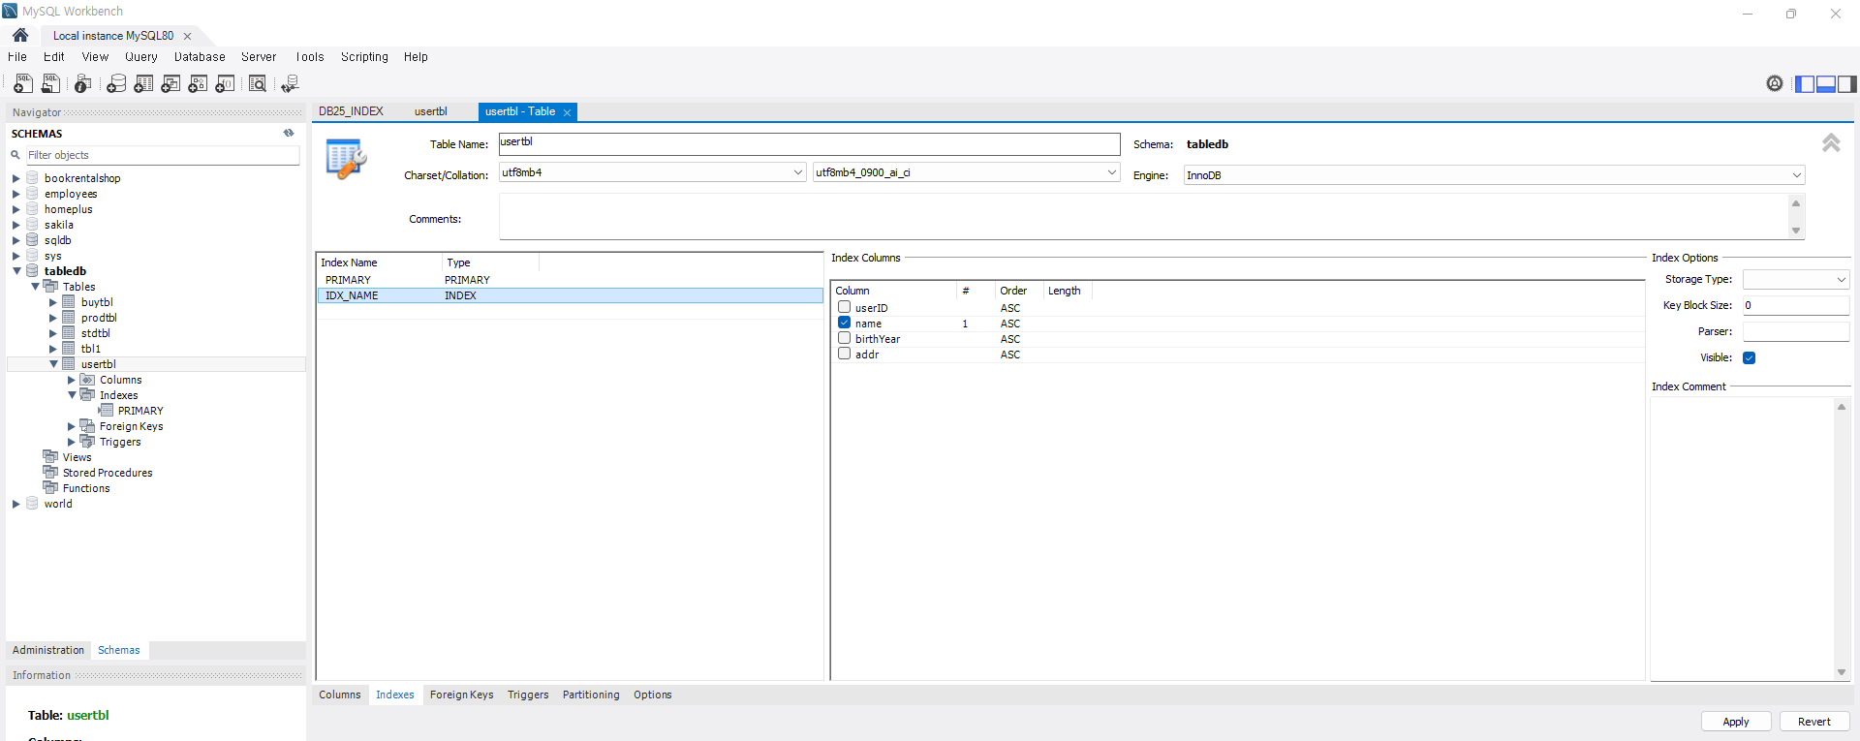This screenshot has height=741, width=1860.
Task: Create a new SQL tab icon
Action: click(x=23, y=84)
